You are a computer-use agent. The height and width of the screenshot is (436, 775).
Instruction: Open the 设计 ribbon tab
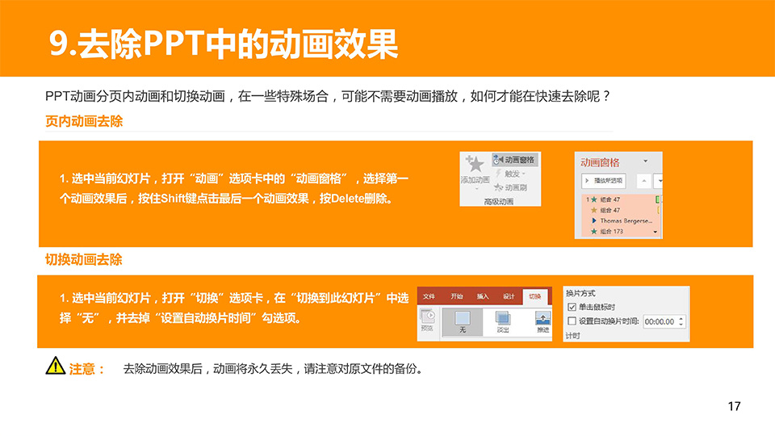click(509, 296)
